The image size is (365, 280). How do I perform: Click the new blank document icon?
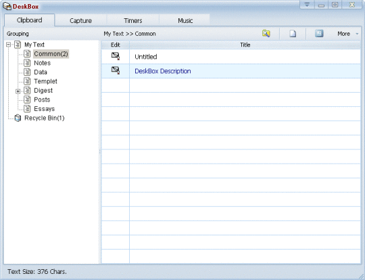click(x=293, y=34)
